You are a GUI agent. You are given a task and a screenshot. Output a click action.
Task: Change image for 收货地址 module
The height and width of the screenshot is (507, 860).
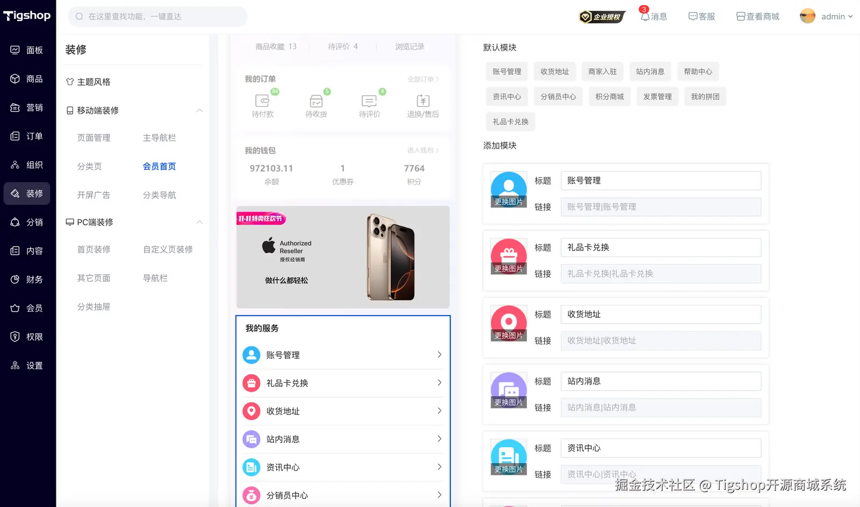[x=508, y=335]
